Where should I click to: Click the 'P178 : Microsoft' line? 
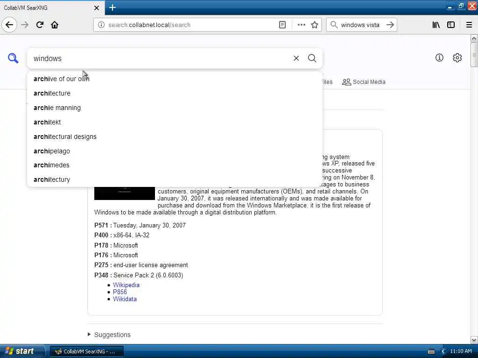(x=116, y=245)
